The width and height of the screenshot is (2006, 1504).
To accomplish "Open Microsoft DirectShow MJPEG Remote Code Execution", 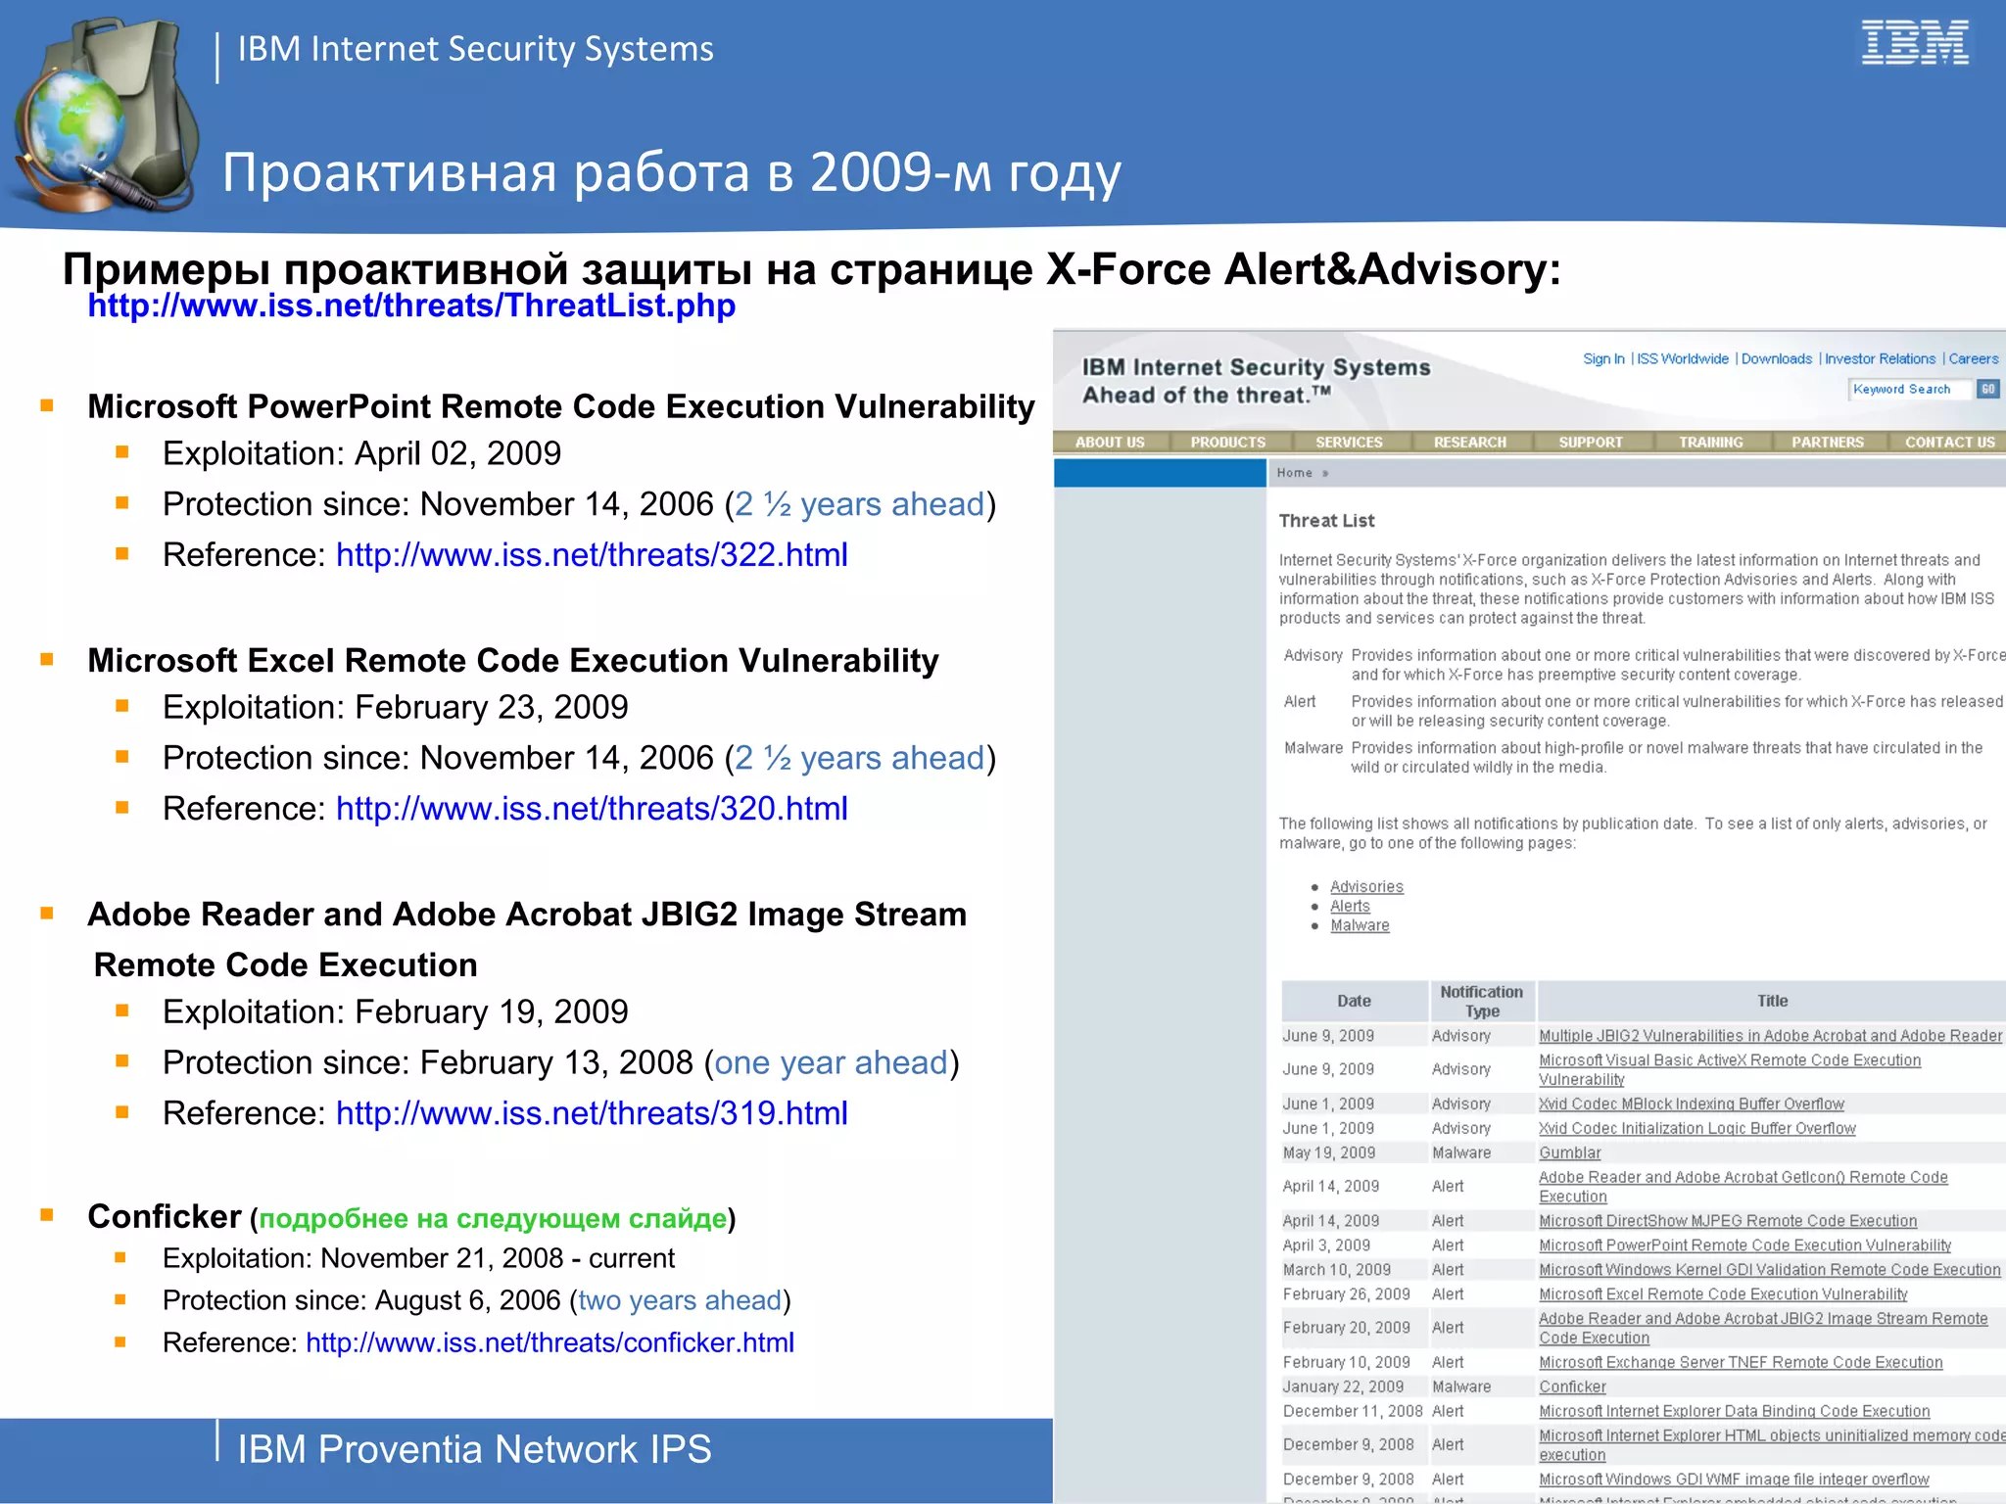I will tap(1728, 1221).
